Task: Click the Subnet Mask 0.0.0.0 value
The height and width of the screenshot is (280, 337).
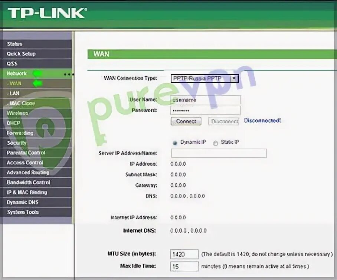Action: coord(178,174)
